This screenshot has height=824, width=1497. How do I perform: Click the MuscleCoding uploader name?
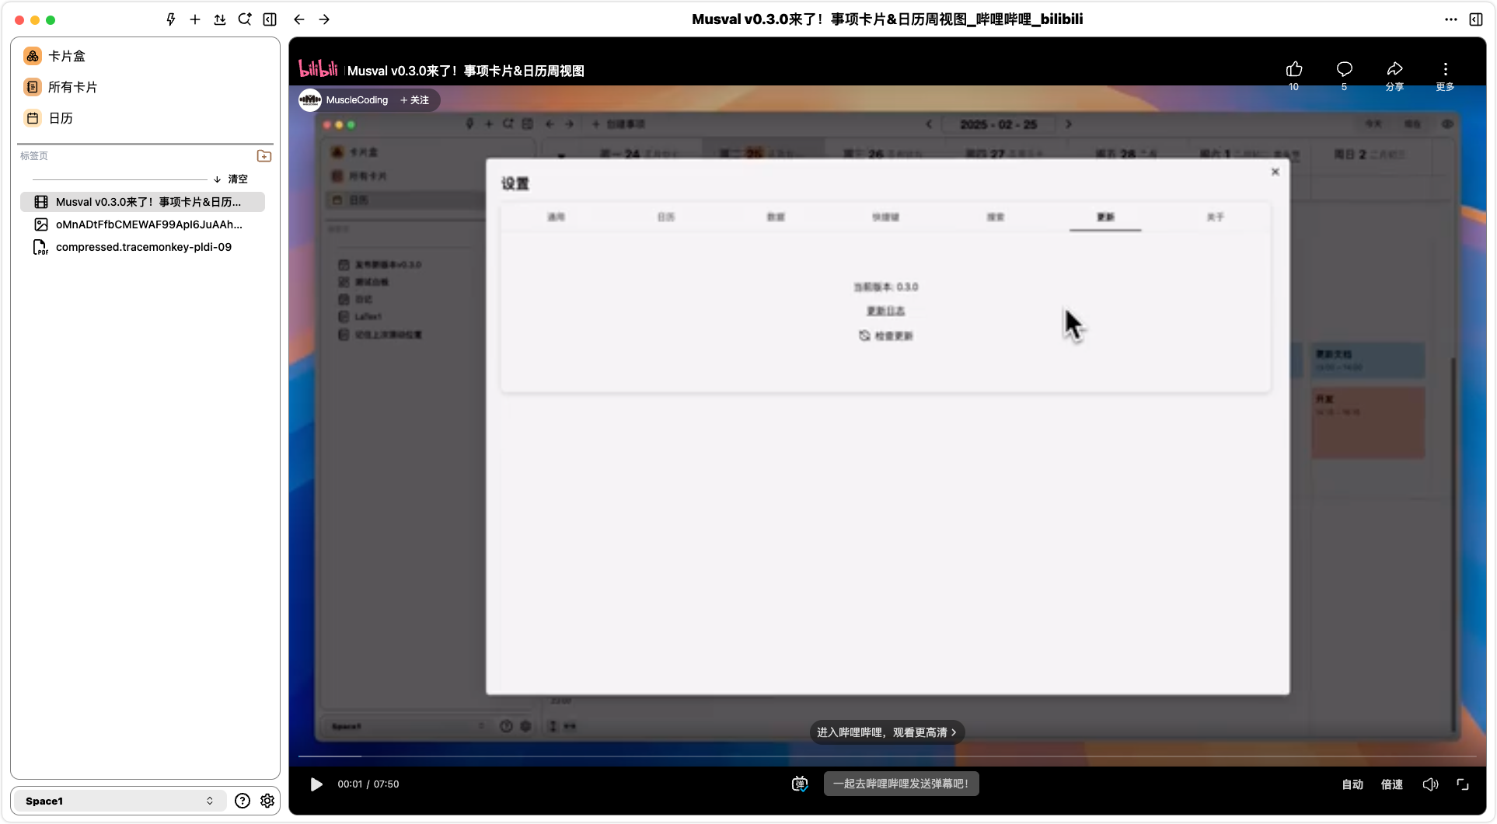pyautogui.click(x=357, y=100)
